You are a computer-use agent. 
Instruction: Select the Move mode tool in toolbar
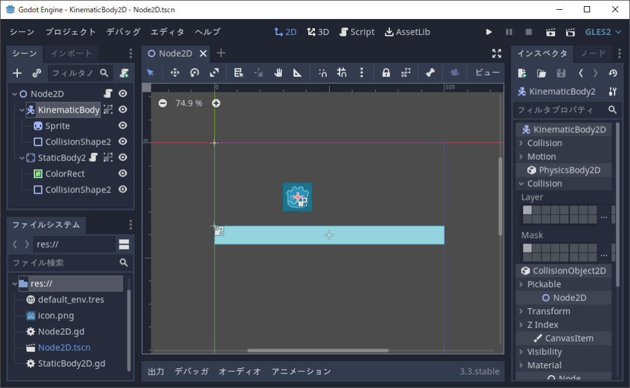pyautogui.click(x=175, y=73)
